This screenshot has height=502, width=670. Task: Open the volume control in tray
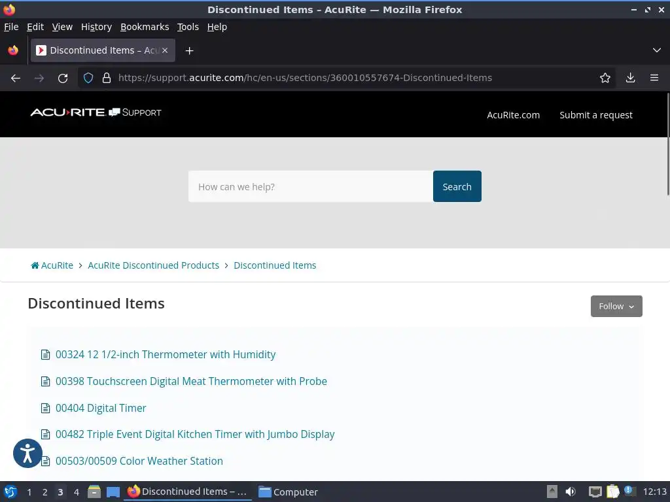click(571, 492)
